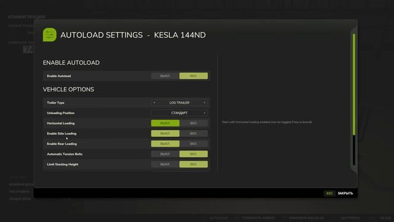The height and width of the screenshot is (222, 394).
Task: Click the Limit Stacking Height label
Action: point(63,165)
